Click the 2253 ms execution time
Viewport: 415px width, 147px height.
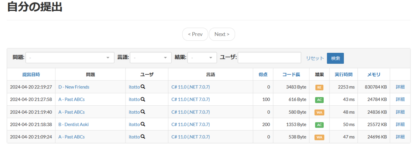pos(346,87)
